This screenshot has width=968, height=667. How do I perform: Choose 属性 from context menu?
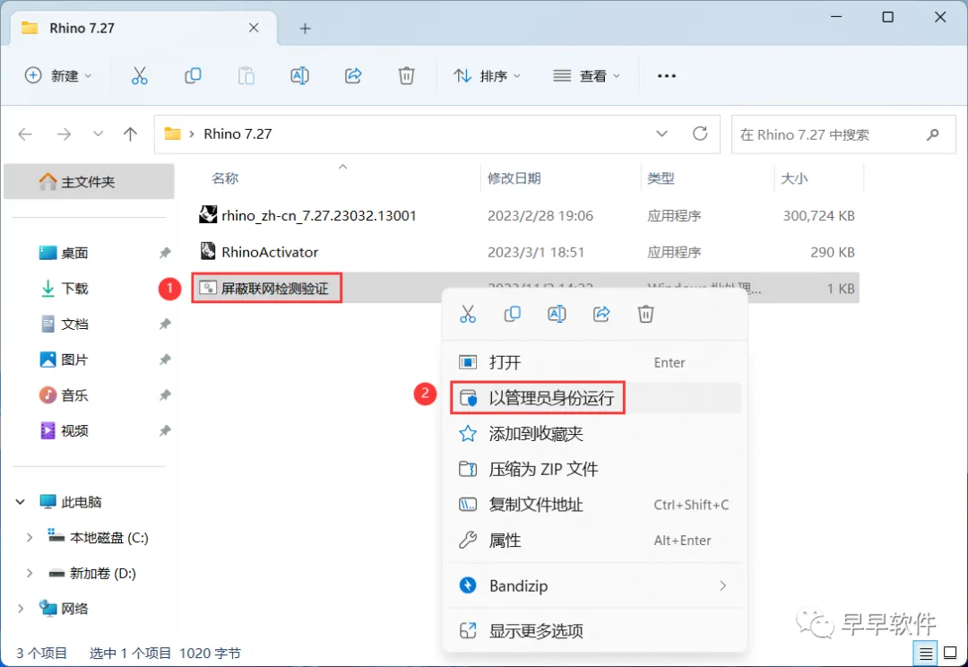595,541
